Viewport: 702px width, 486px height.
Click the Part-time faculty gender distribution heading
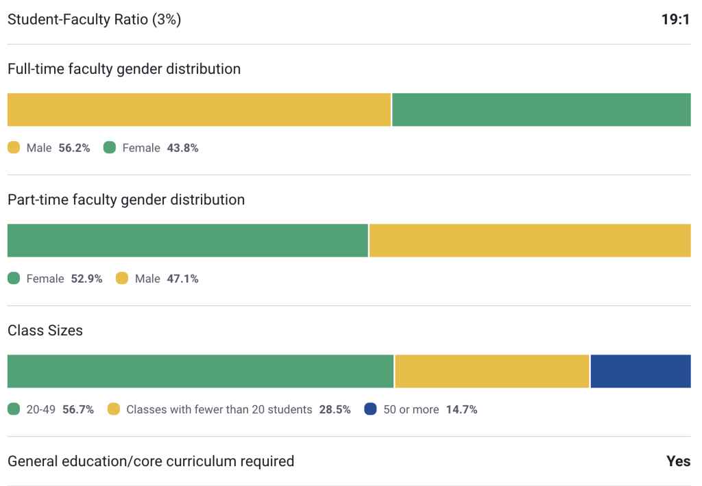(x=126, y=200)
